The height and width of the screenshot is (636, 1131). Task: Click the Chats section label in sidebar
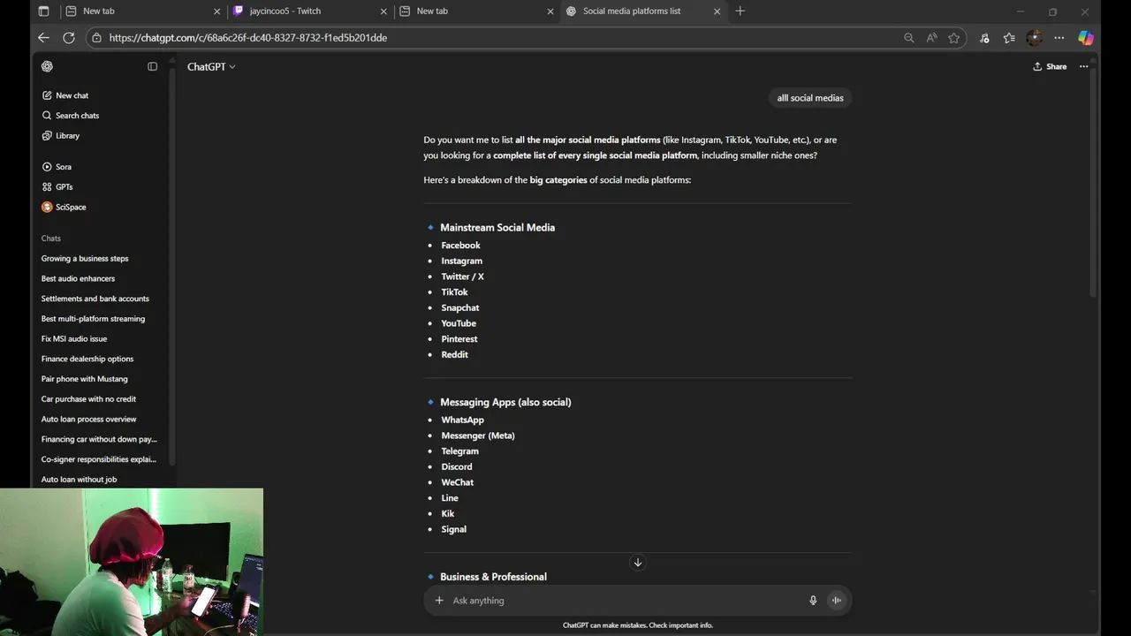coord(51,238)
